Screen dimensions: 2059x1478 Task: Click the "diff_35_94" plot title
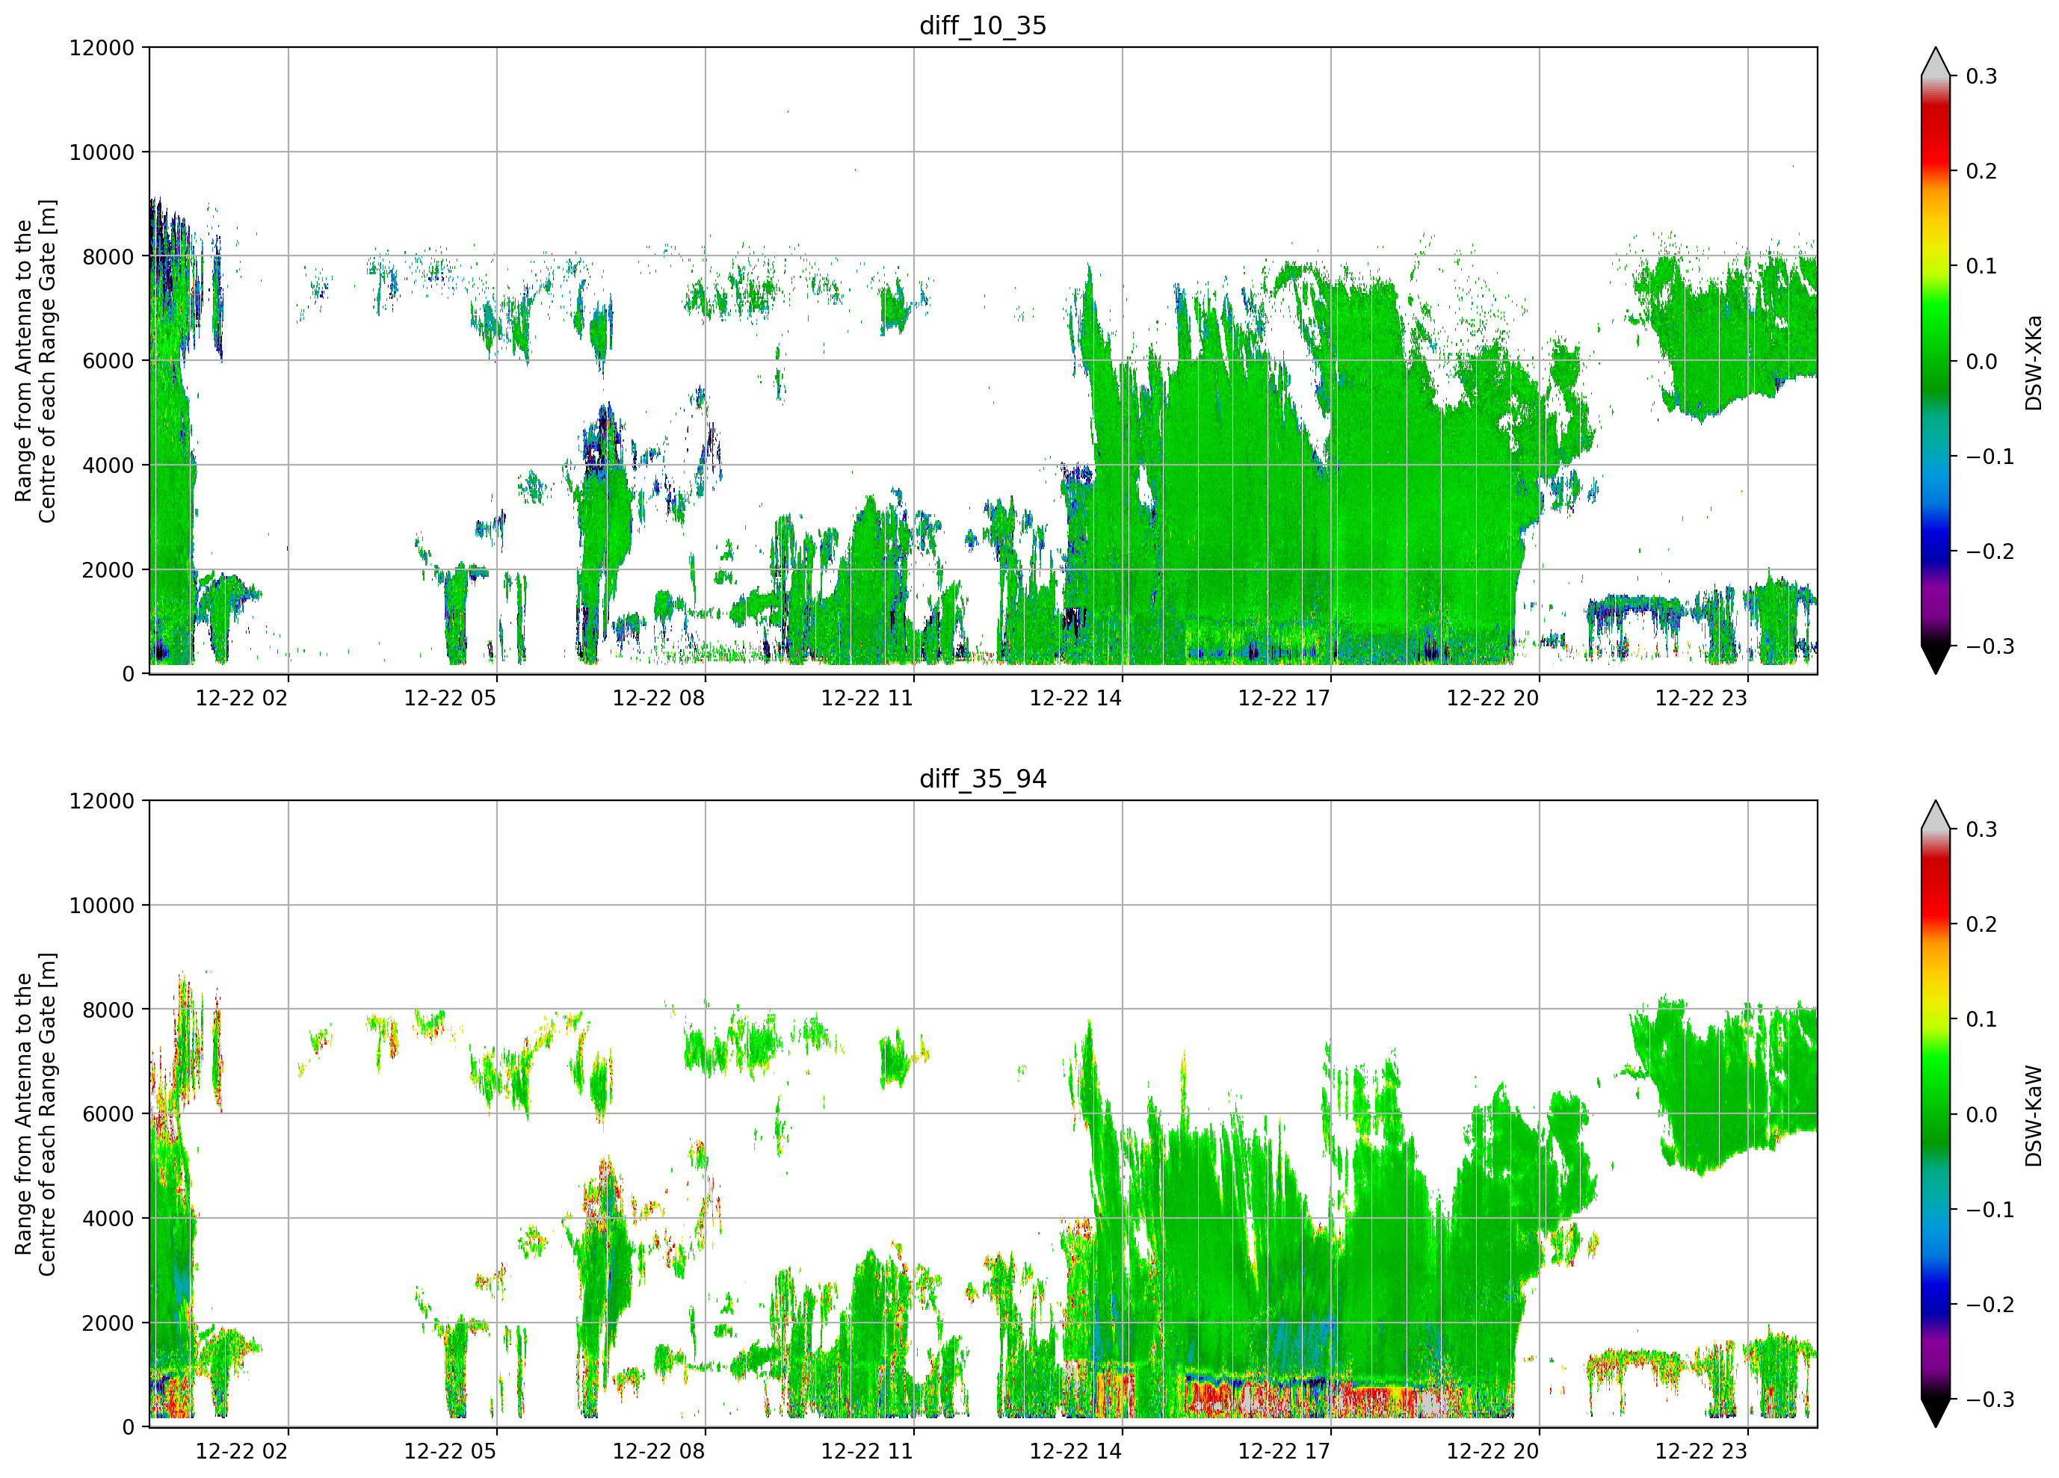coord(982,779)
